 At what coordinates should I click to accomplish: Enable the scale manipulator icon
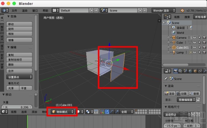tap(117, 112)
